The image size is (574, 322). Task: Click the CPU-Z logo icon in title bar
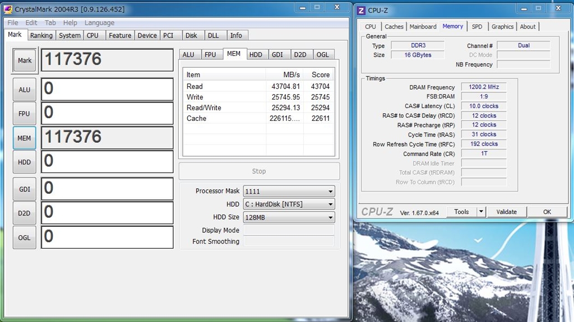(x=362, y=10)
